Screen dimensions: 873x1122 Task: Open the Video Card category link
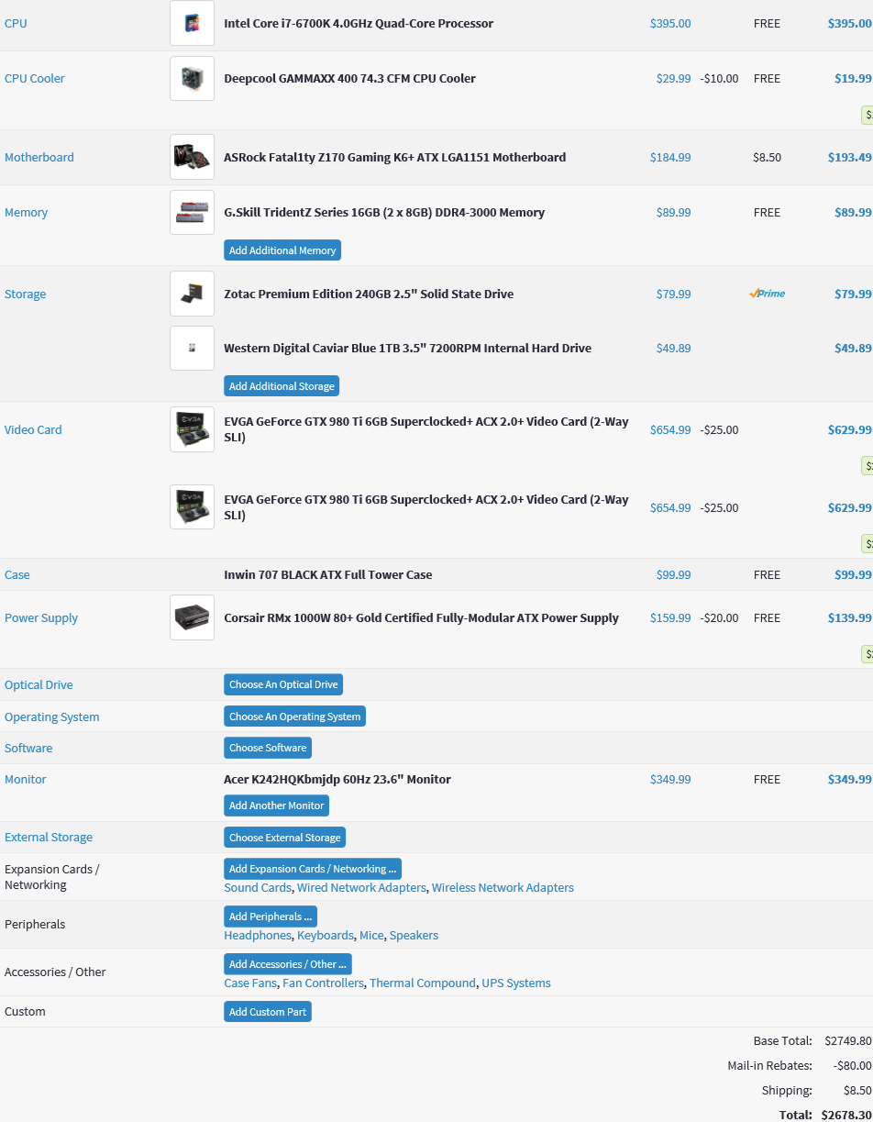[33, 429]
